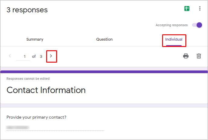Image resolution: width=208 pixels, height=140 pixels.
Task: Toggle the Accepting responses switch
Action: [197, 25]
